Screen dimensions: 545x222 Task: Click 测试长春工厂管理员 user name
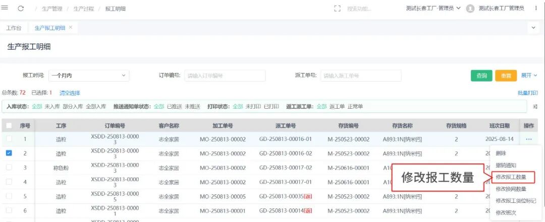[x=501, y=9]
